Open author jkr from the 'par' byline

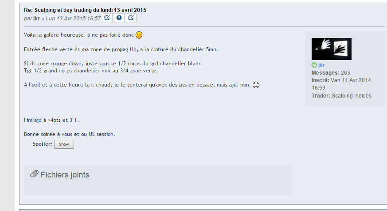pyautogui.click(x=36, y=19)
